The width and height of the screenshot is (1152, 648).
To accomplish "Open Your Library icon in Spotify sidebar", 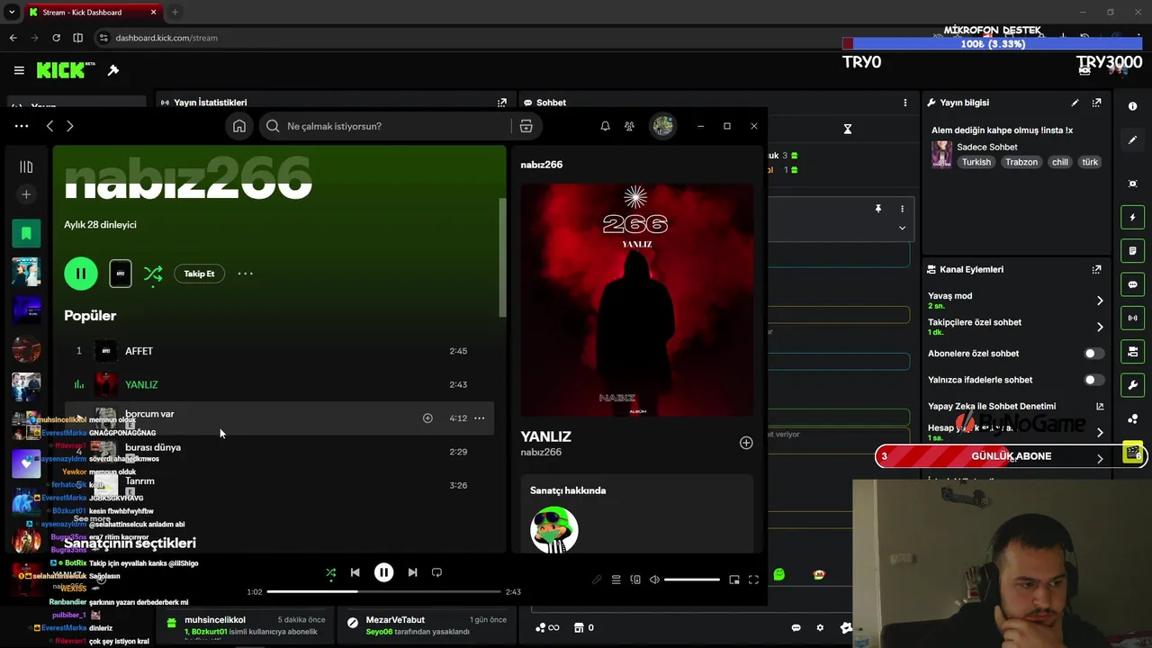I will tap(26, 166).
